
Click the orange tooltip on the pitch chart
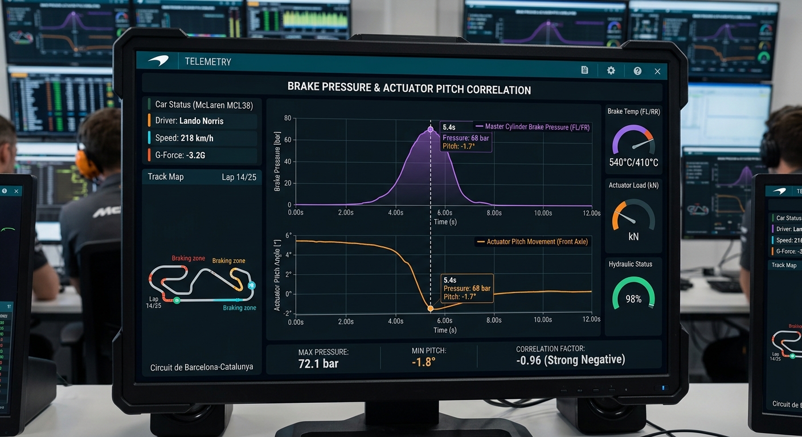pyautogui.click(x=467, y=288)
